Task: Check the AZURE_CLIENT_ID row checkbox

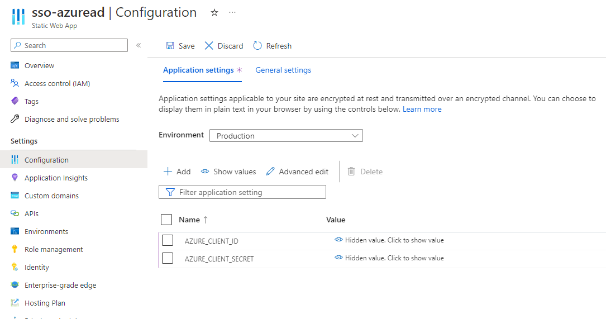Action: [x=168, y=240]
